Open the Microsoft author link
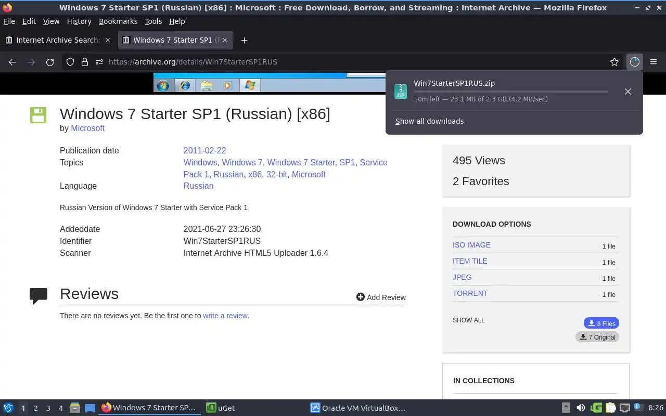Screen dimensions: 666x416 click(x=88, y=128)
